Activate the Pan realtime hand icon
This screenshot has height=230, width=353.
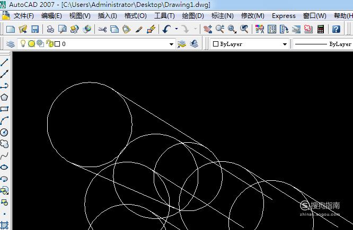[208, 29]
